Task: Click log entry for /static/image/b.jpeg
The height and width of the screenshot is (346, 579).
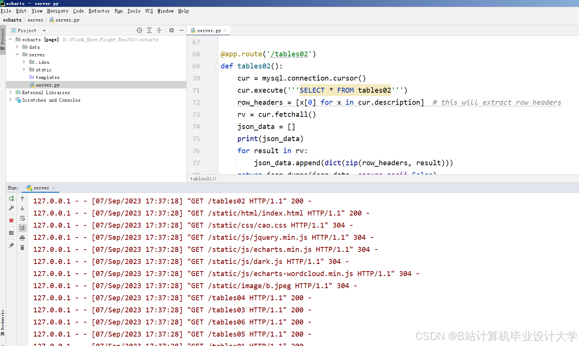Action: 195,286
